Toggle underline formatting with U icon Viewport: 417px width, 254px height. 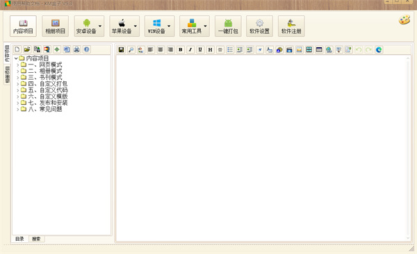pyautogui.click(x=200, y=50)
